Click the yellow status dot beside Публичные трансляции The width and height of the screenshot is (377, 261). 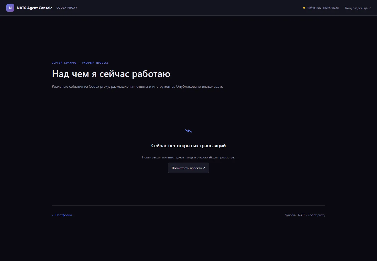tap(304, 8)
